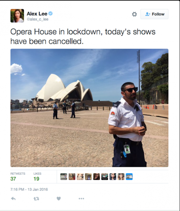Click the blue verified badge
Image resolution: width=180 pixels, height=211 pixels.
[51, 14]
